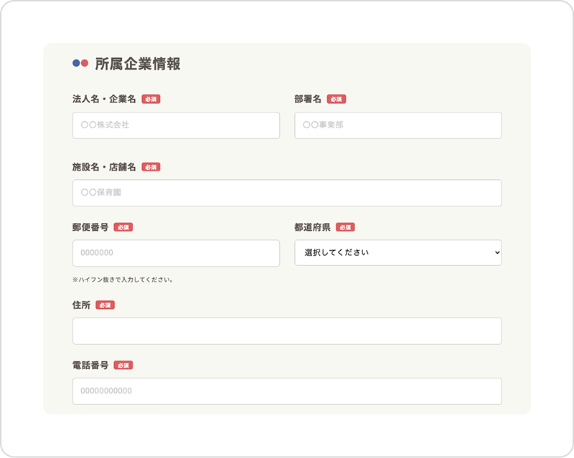Click the 必須 badge next to 郵便番号
Viewport: 574px width, 458px height.
pos(123,227)
